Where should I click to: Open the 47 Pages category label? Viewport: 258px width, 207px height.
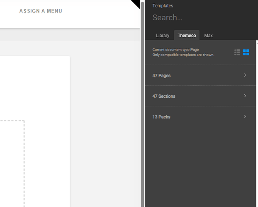coord(161,76)
